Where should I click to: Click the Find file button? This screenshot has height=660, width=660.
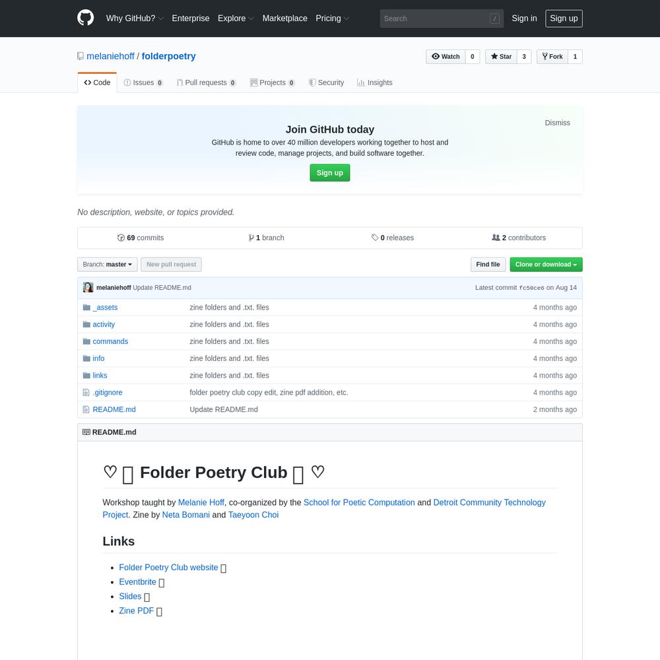click(x=488, y=265)
